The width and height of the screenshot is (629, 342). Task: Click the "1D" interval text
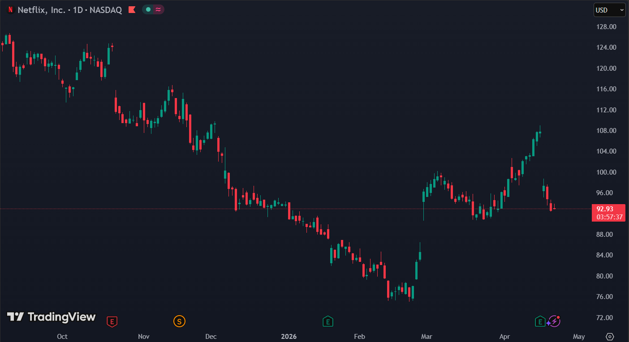(x=78, y=10)
